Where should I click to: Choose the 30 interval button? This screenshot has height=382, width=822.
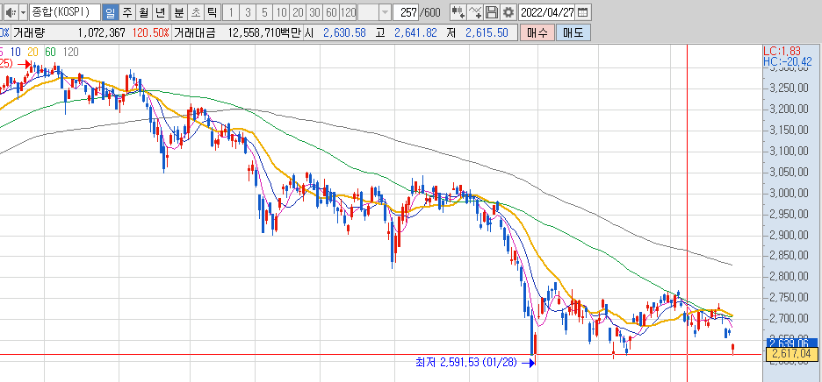coord(314,11)
